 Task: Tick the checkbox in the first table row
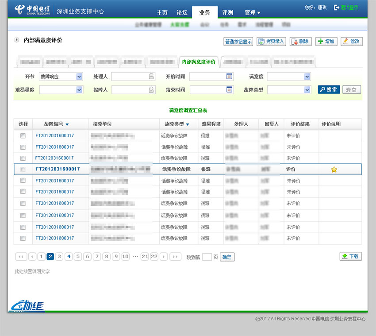tap(23, 136)
